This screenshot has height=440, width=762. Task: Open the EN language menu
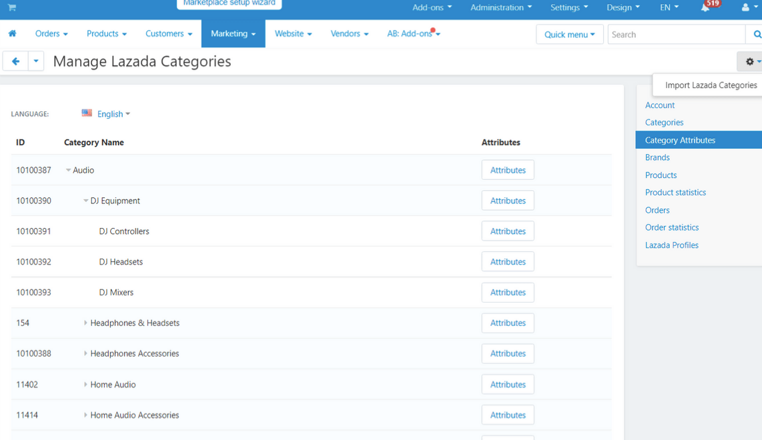[669, 7]
